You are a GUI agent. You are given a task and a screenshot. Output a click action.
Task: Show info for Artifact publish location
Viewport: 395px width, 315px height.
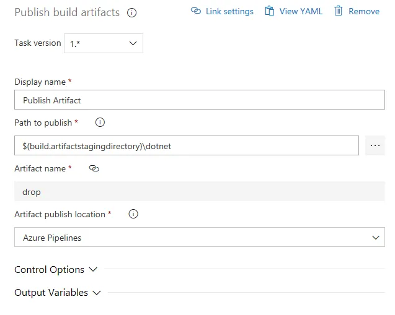[x=133, y=214]
